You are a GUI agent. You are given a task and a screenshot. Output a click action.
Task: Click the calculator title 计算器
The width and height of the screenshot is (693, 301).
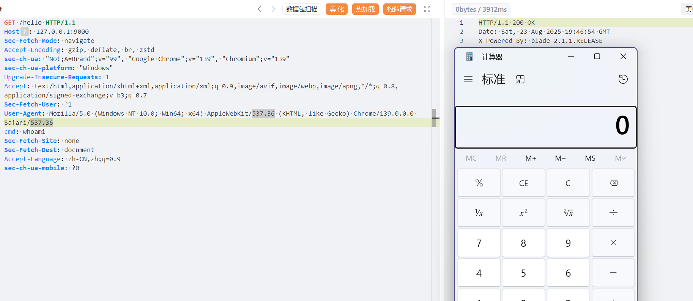[x=492, y=56]
